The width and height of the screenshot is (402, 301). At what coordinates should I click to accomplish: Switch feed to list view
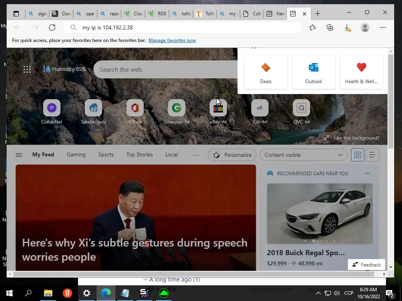pyautogui.click(x=373, y=155)
